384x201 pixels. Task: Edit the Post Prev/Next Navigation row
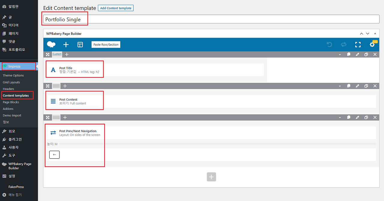click(x=357, y=117)
